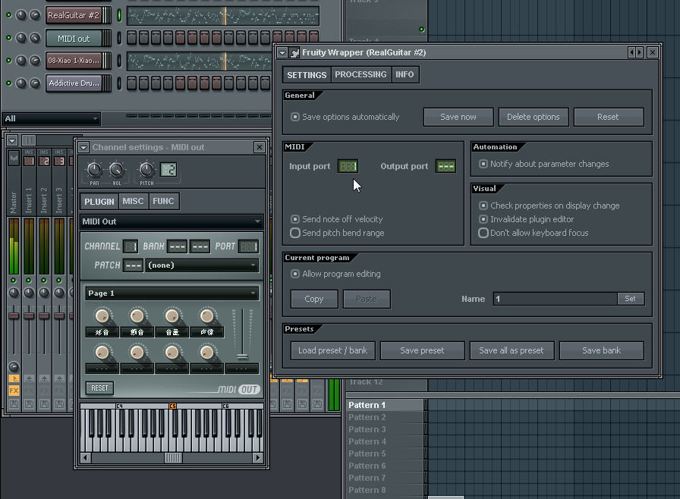
Task: Click the MIDI Input port display
Action: point(348,166)
